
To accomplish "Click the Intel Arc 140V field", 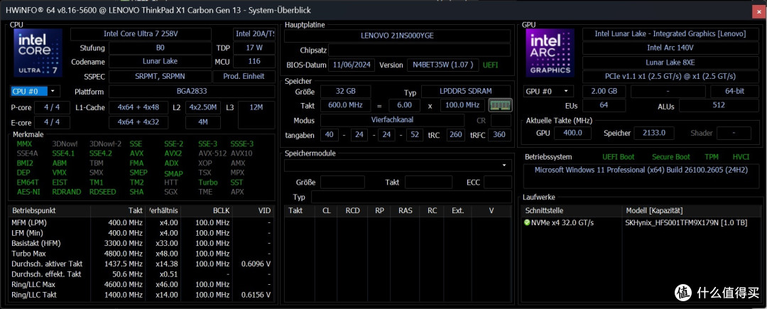I will [x=670, y=48].
